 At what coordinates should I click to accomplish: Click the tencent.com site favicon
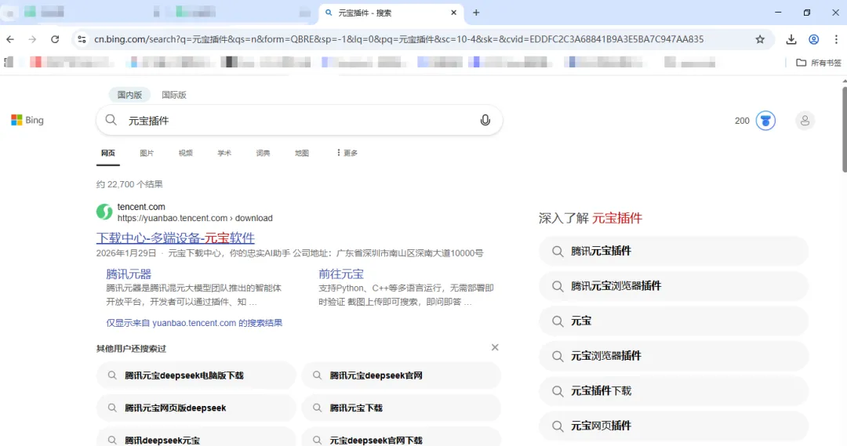pos(104,212)
